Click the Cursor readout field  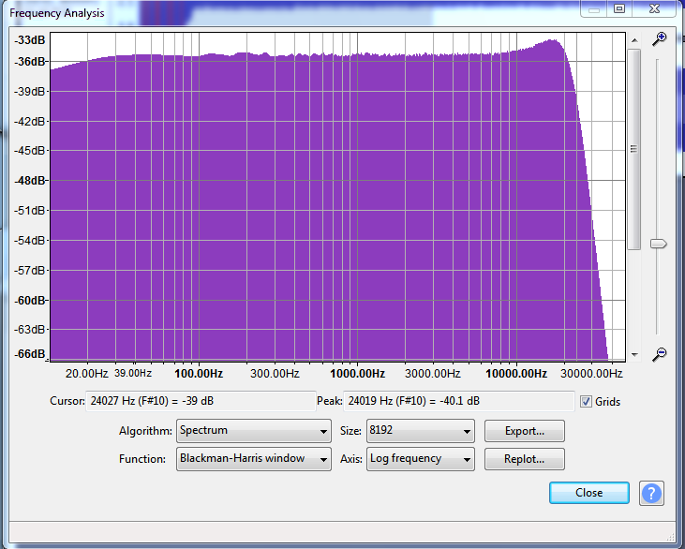pyautogui.click(x=201, y=401)
